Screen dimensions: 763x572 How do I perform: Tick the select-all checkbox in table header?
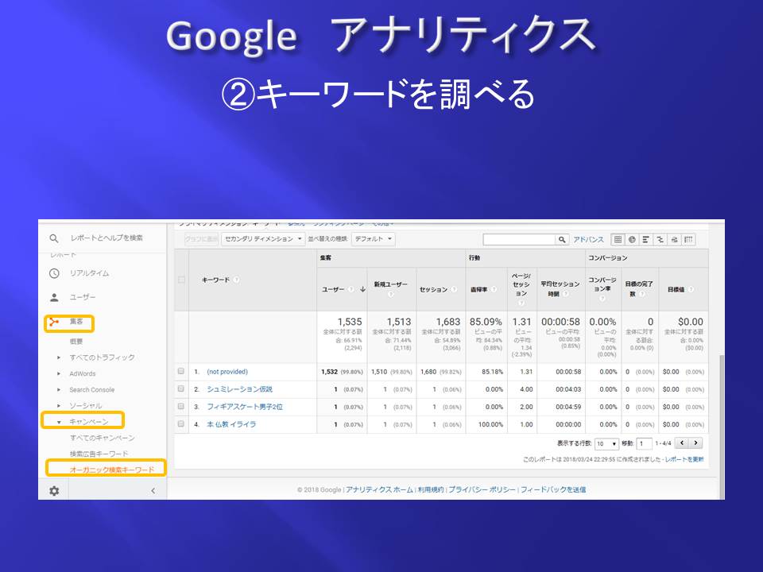pyautogui.click(x=181, y=280)
